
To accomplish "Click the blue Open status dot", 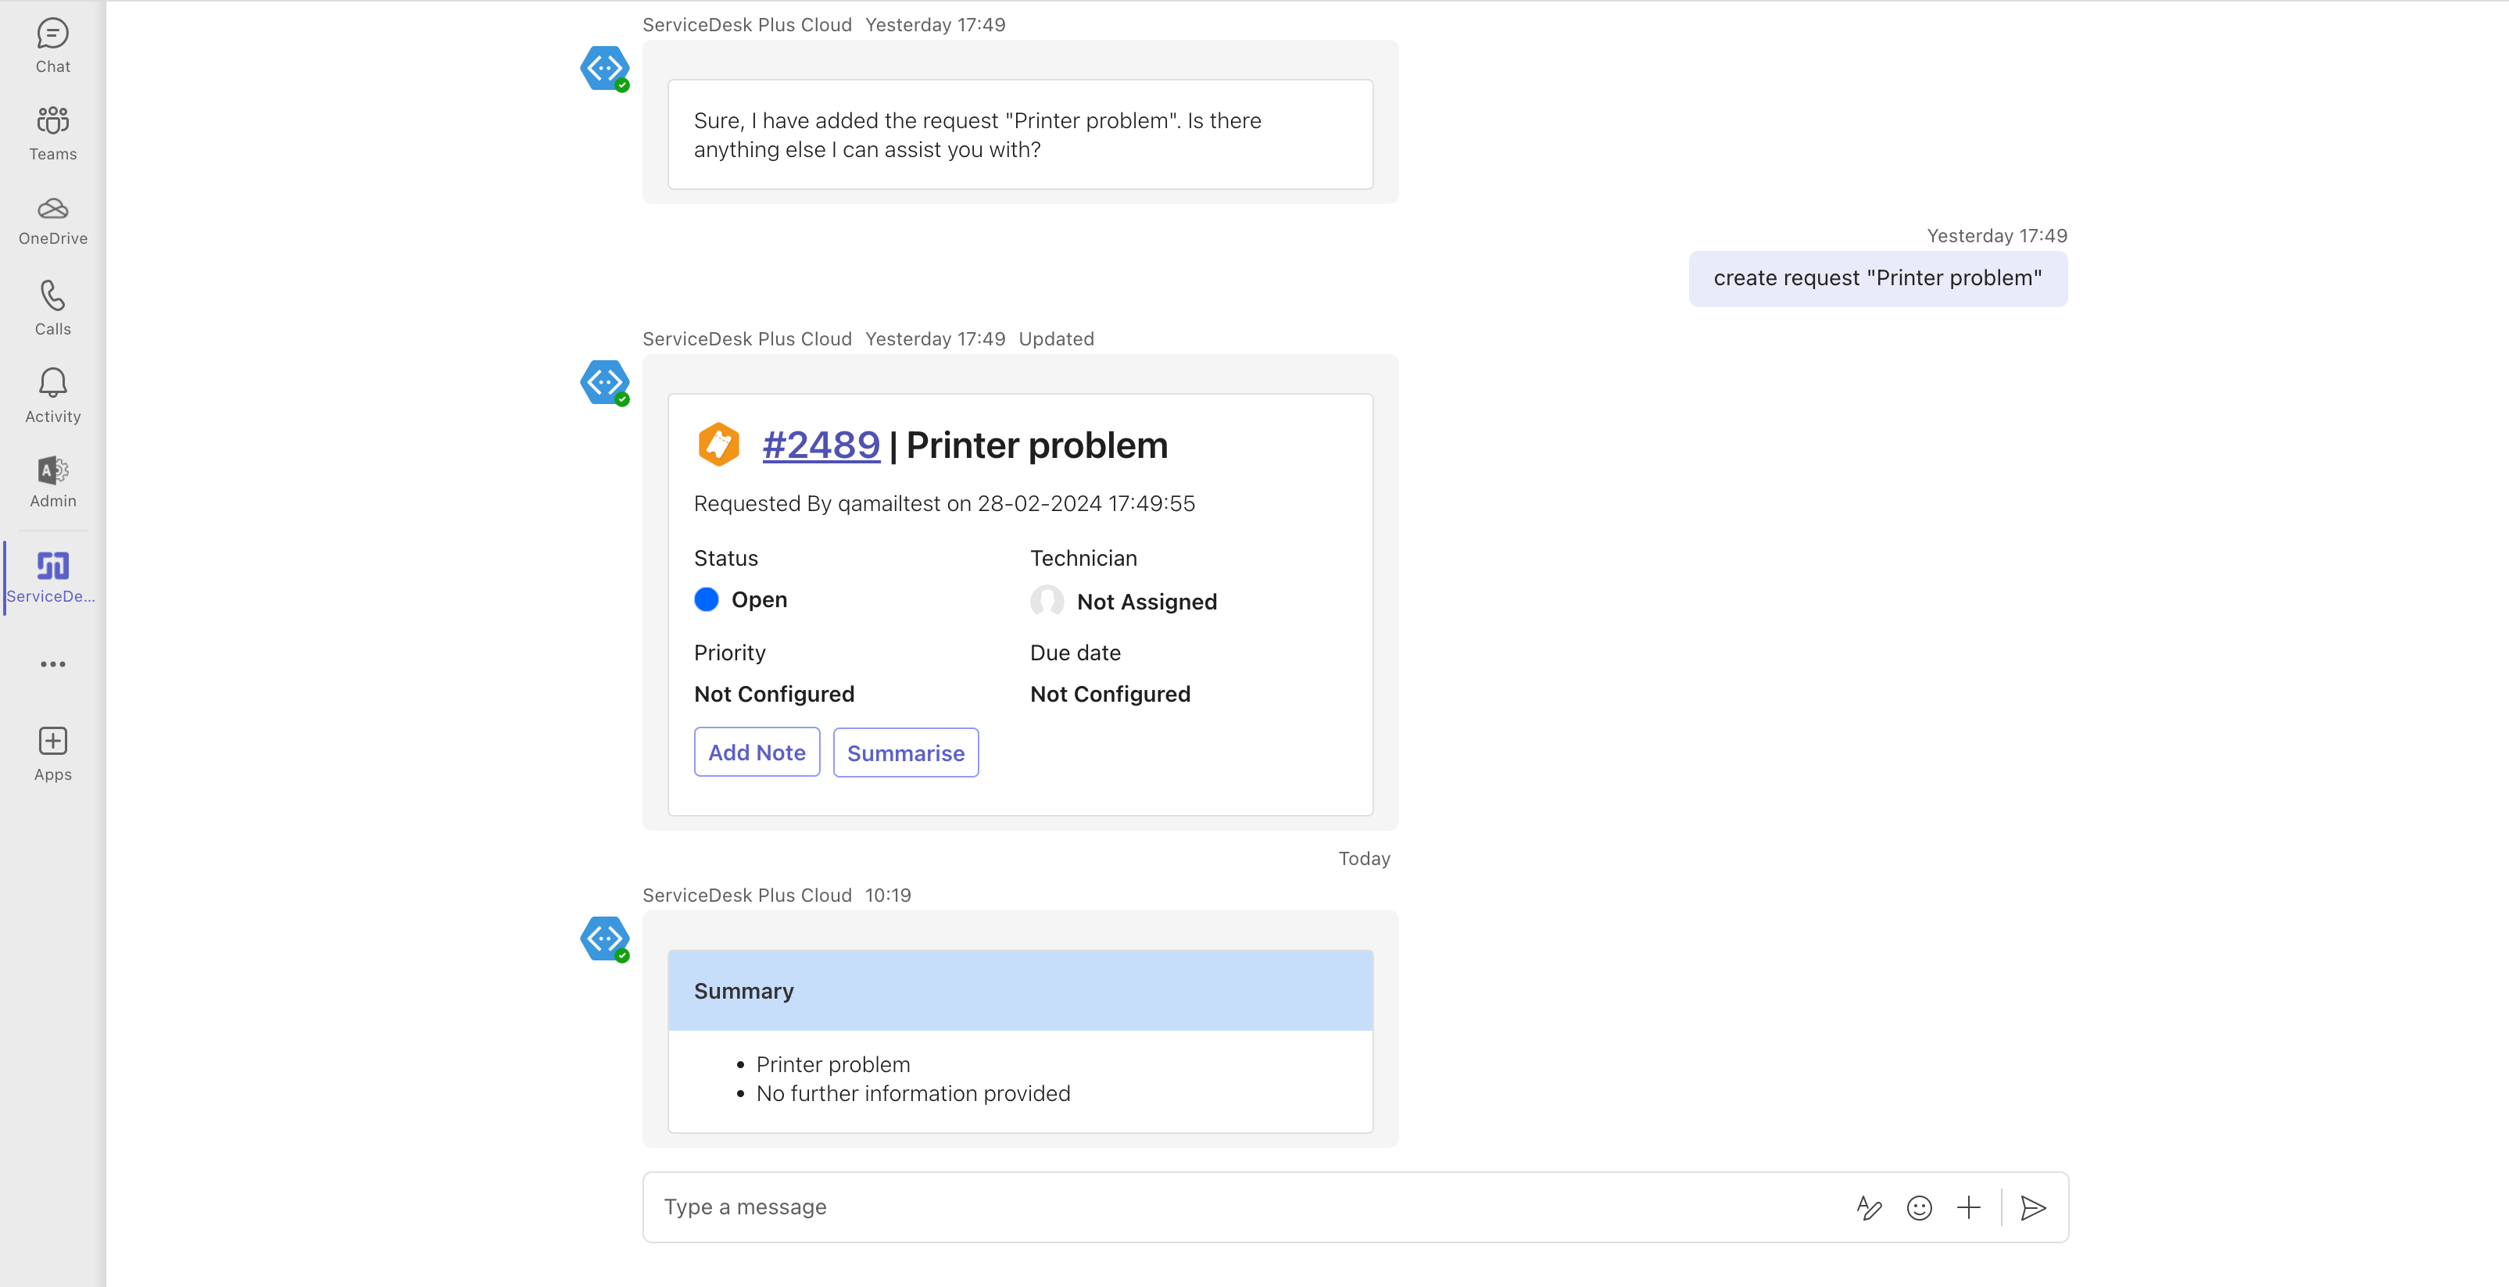I will (x=706, y=599).
